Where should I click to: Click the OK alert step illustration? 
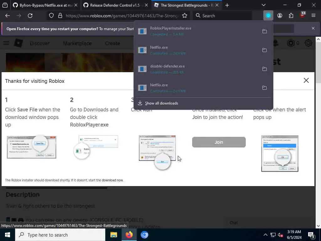click(280, 153)
